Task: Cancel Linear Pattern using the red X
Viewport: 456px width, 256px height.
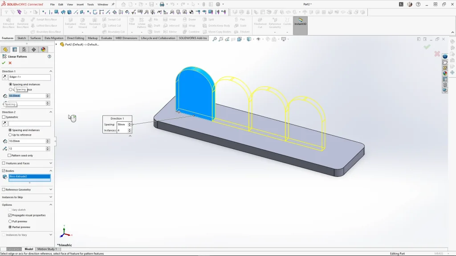Action: [x=10, y=63]
